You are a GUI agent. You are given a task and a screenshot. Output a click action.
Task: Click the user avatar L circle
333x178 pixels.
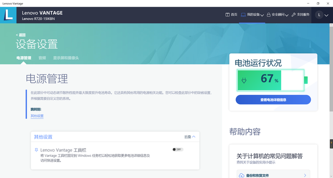pyautogui.click(x=319, y=15)
